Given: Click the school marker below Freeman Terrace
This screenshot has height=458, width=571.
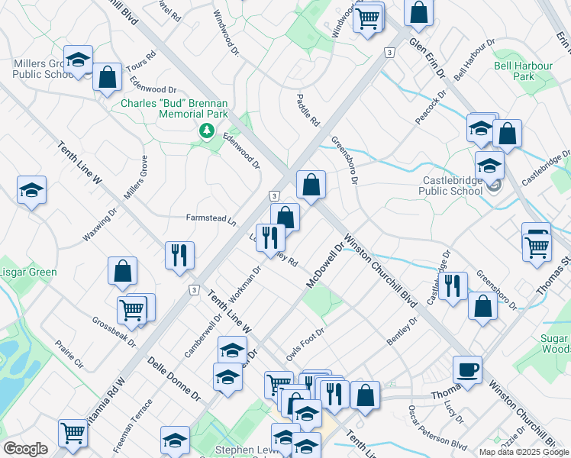Looking at the screenshot, I should click(x=175, y=440).
